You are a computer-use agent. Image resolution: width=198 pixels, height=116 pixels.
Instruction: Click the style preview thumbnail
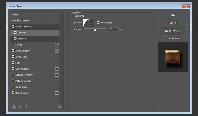(173, 57)
